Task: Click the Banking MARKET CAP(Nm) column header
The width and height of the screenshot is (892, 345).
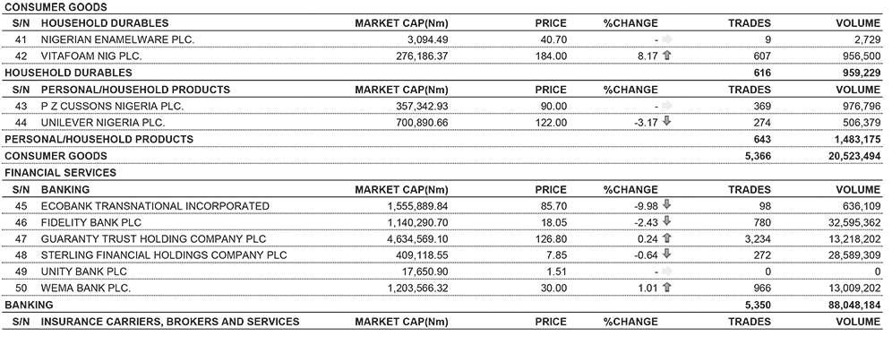Action: click(401, 190)
